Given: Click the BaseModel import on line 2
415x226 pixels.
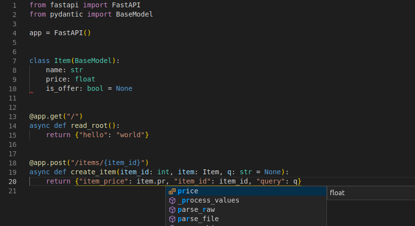Looking at the screenshot, I should (x=134, y=15).
